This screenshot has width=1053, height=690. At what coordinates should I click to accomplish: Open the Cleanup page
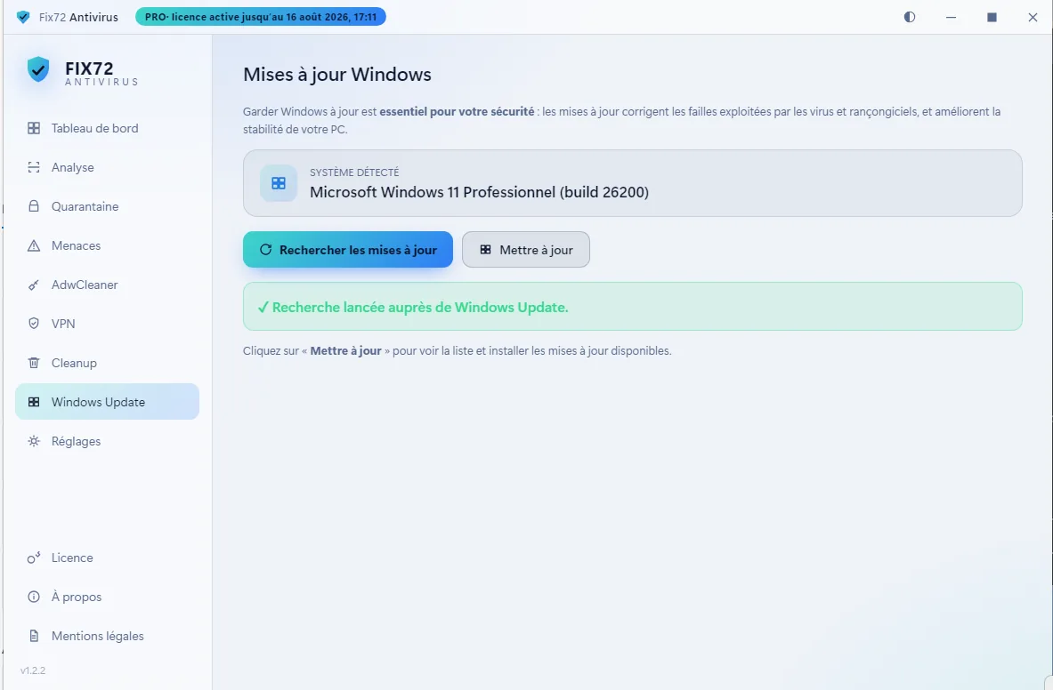coord(108,363)
